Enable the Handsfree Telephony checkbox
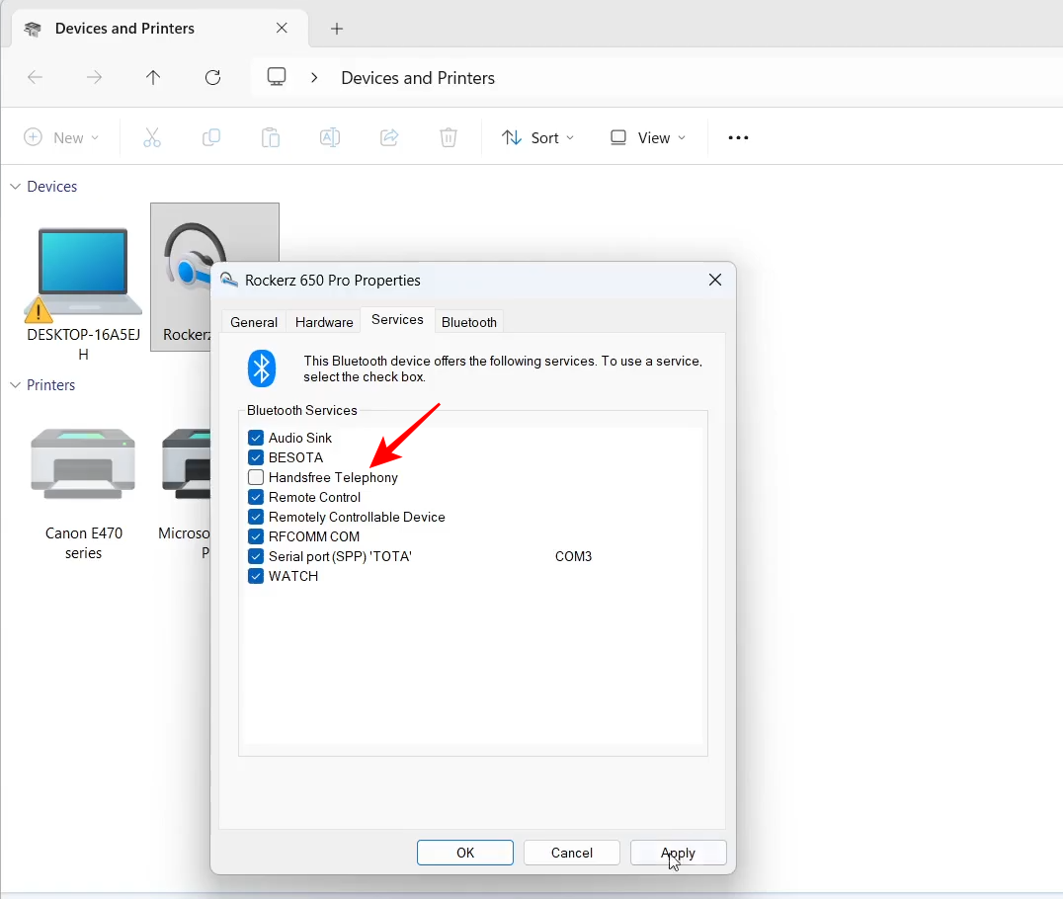This screenshot has width=1063, height=899. pyautogui.click(x=256, y=477)
